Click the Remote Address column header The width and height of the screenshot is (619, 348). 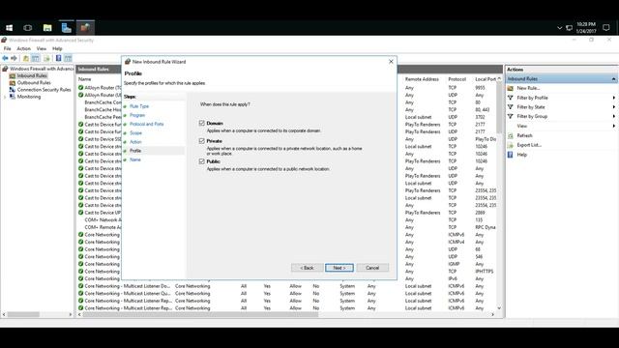tap(422, 79)
